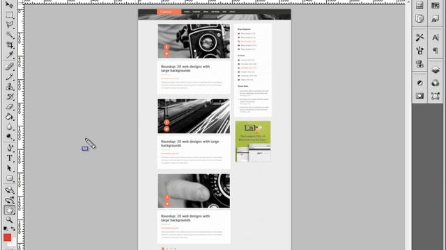The width and height of the screenshot is (446, 250).
Task: Select the Blur tool
Action: (9, 126)
